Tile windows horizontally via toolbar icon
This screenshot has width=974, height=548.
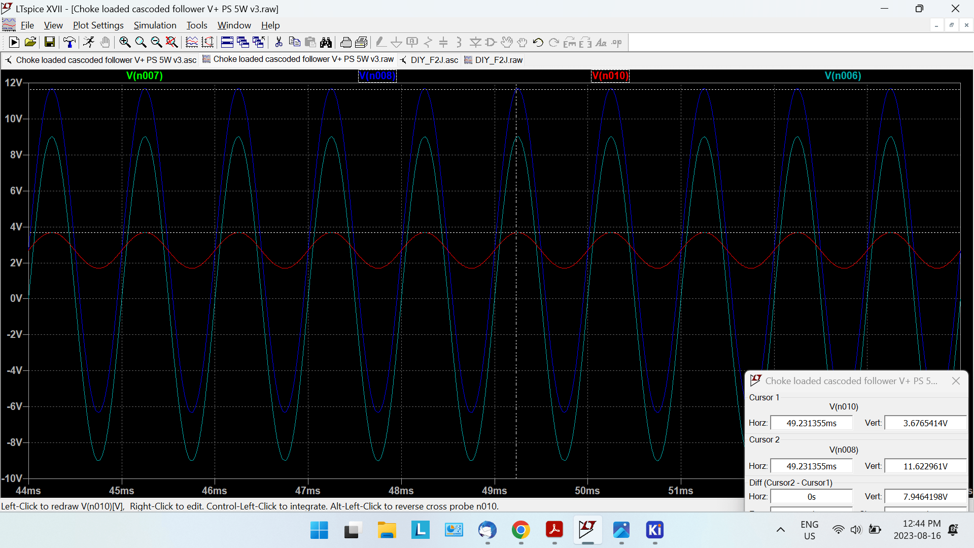point(227,43)
